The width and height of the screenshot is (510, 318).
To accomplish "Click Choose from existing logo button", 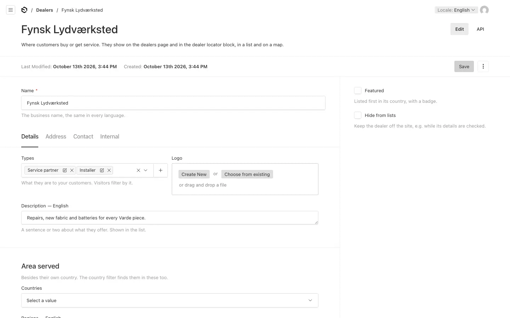I will tap(247, 174).
